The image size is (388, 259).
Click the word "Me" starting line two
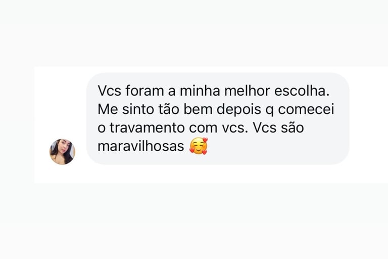(108, 109)
